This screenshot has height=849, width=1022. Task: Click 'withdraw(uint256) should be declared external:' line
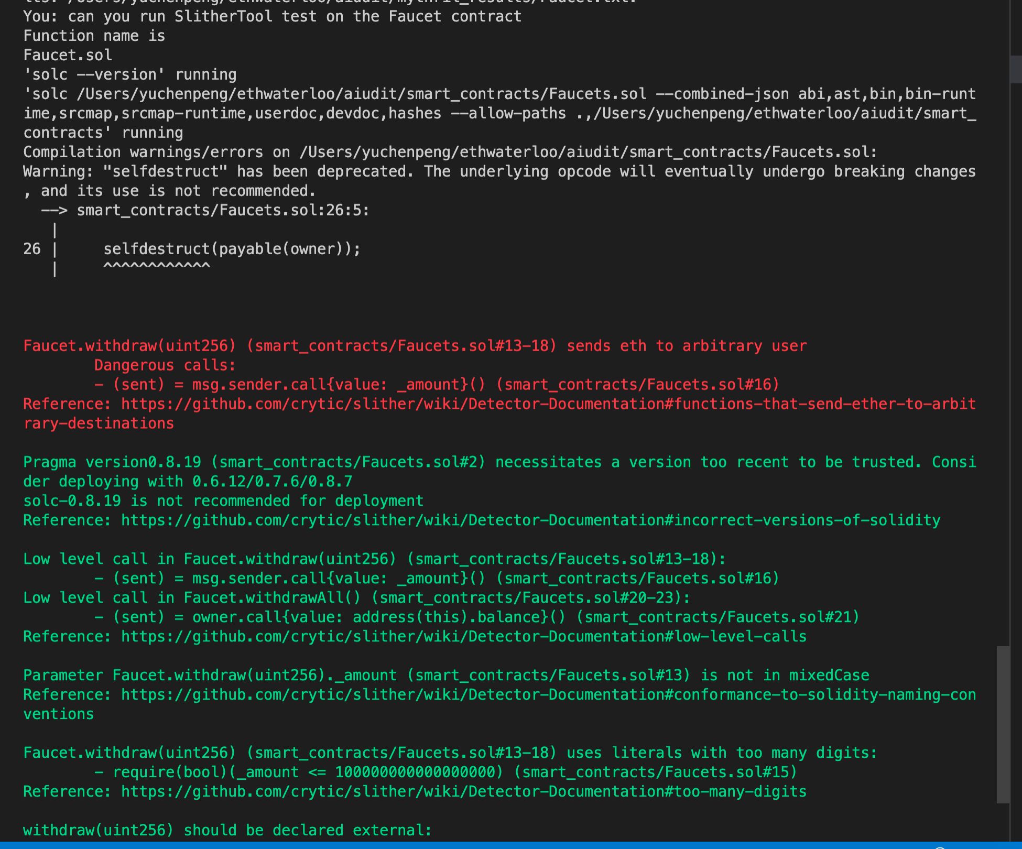click(x=227, y=831)
